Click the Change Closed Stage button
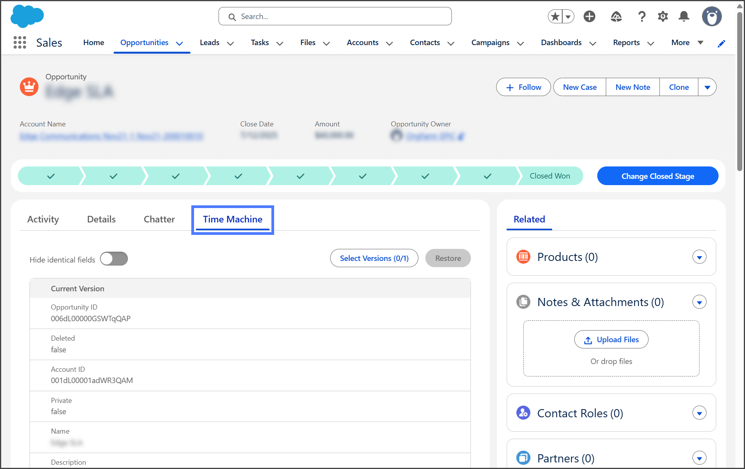The width and height of the screenshot is (745, 469). click(x=657, y=176)
